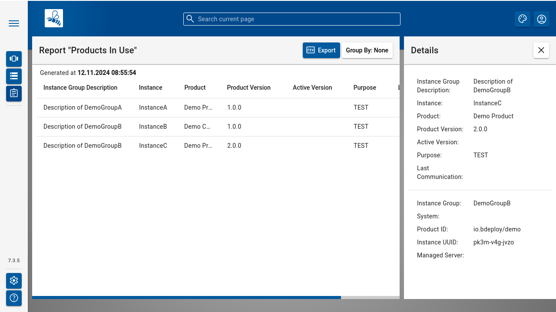Screen dimensions: 556x312
Task: Click the 2.0.0 version cell in table
Action: (234, 146)
